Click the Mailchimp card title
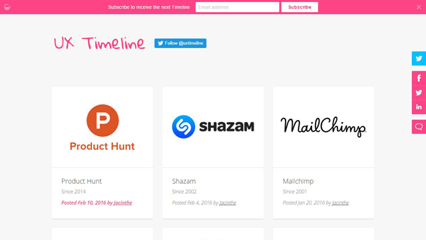426x240 pixels. (x=298, y=181)
